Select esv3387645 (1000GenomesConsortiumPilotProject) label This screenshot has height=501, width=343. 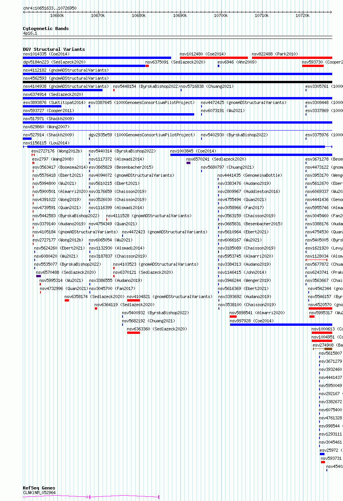(142, 102)
